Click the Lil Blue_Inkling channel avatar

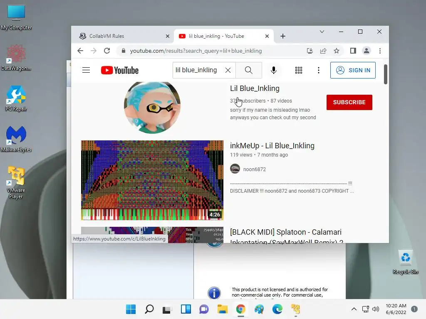(152, 107)
